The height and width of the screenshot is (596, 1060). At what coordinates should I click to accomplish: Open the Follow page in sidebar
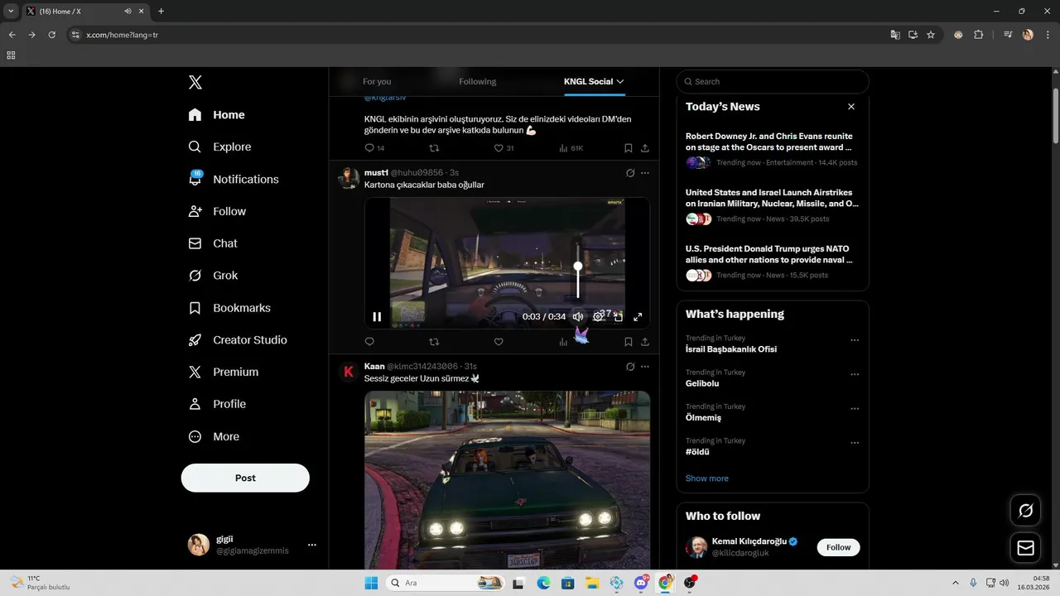click(218, 211)
